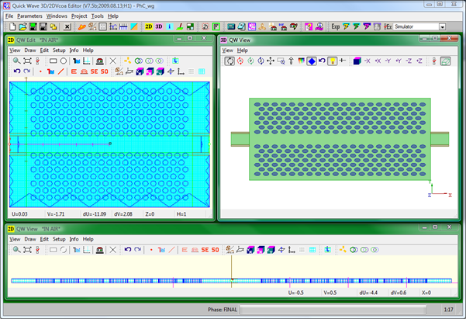
Task: Expand the Parameters menu in the main menu bar
Action: click(29, 16)
